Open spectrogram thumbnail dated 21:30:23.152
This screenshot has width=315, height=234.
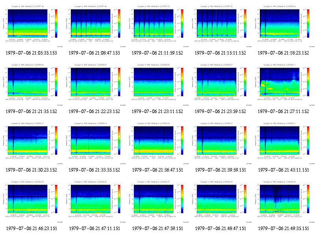[x=31, y=143]
